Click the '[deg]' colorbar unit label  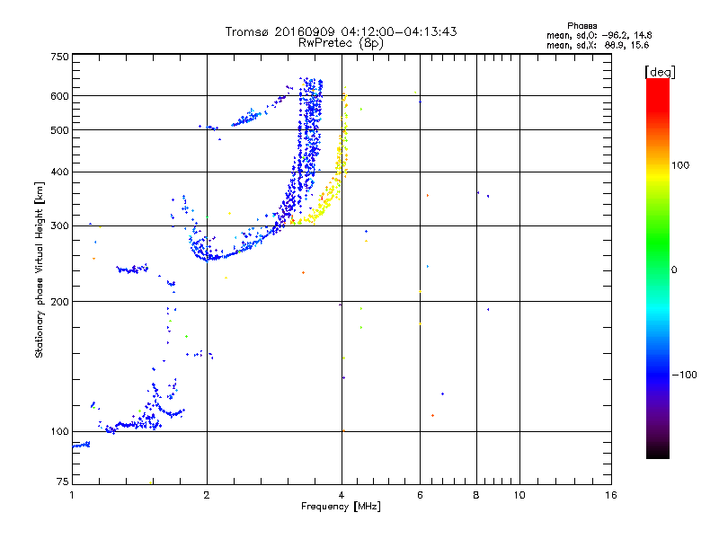click(x=660, y=72)
